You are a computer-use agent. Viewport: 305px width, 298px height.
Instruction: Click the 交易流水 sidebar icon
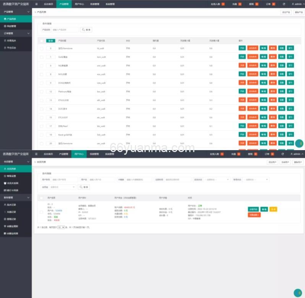click(5, 40)
